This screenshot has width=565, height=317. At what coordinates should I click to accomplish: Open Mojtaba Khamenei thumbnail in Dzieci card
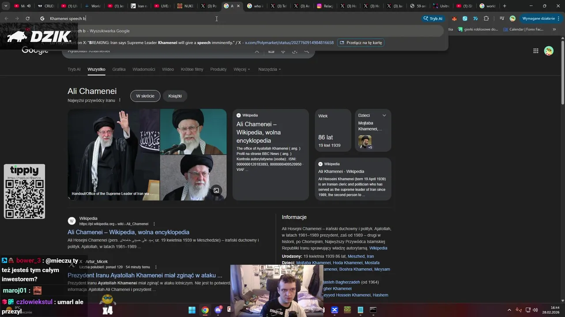pos(365,142)
